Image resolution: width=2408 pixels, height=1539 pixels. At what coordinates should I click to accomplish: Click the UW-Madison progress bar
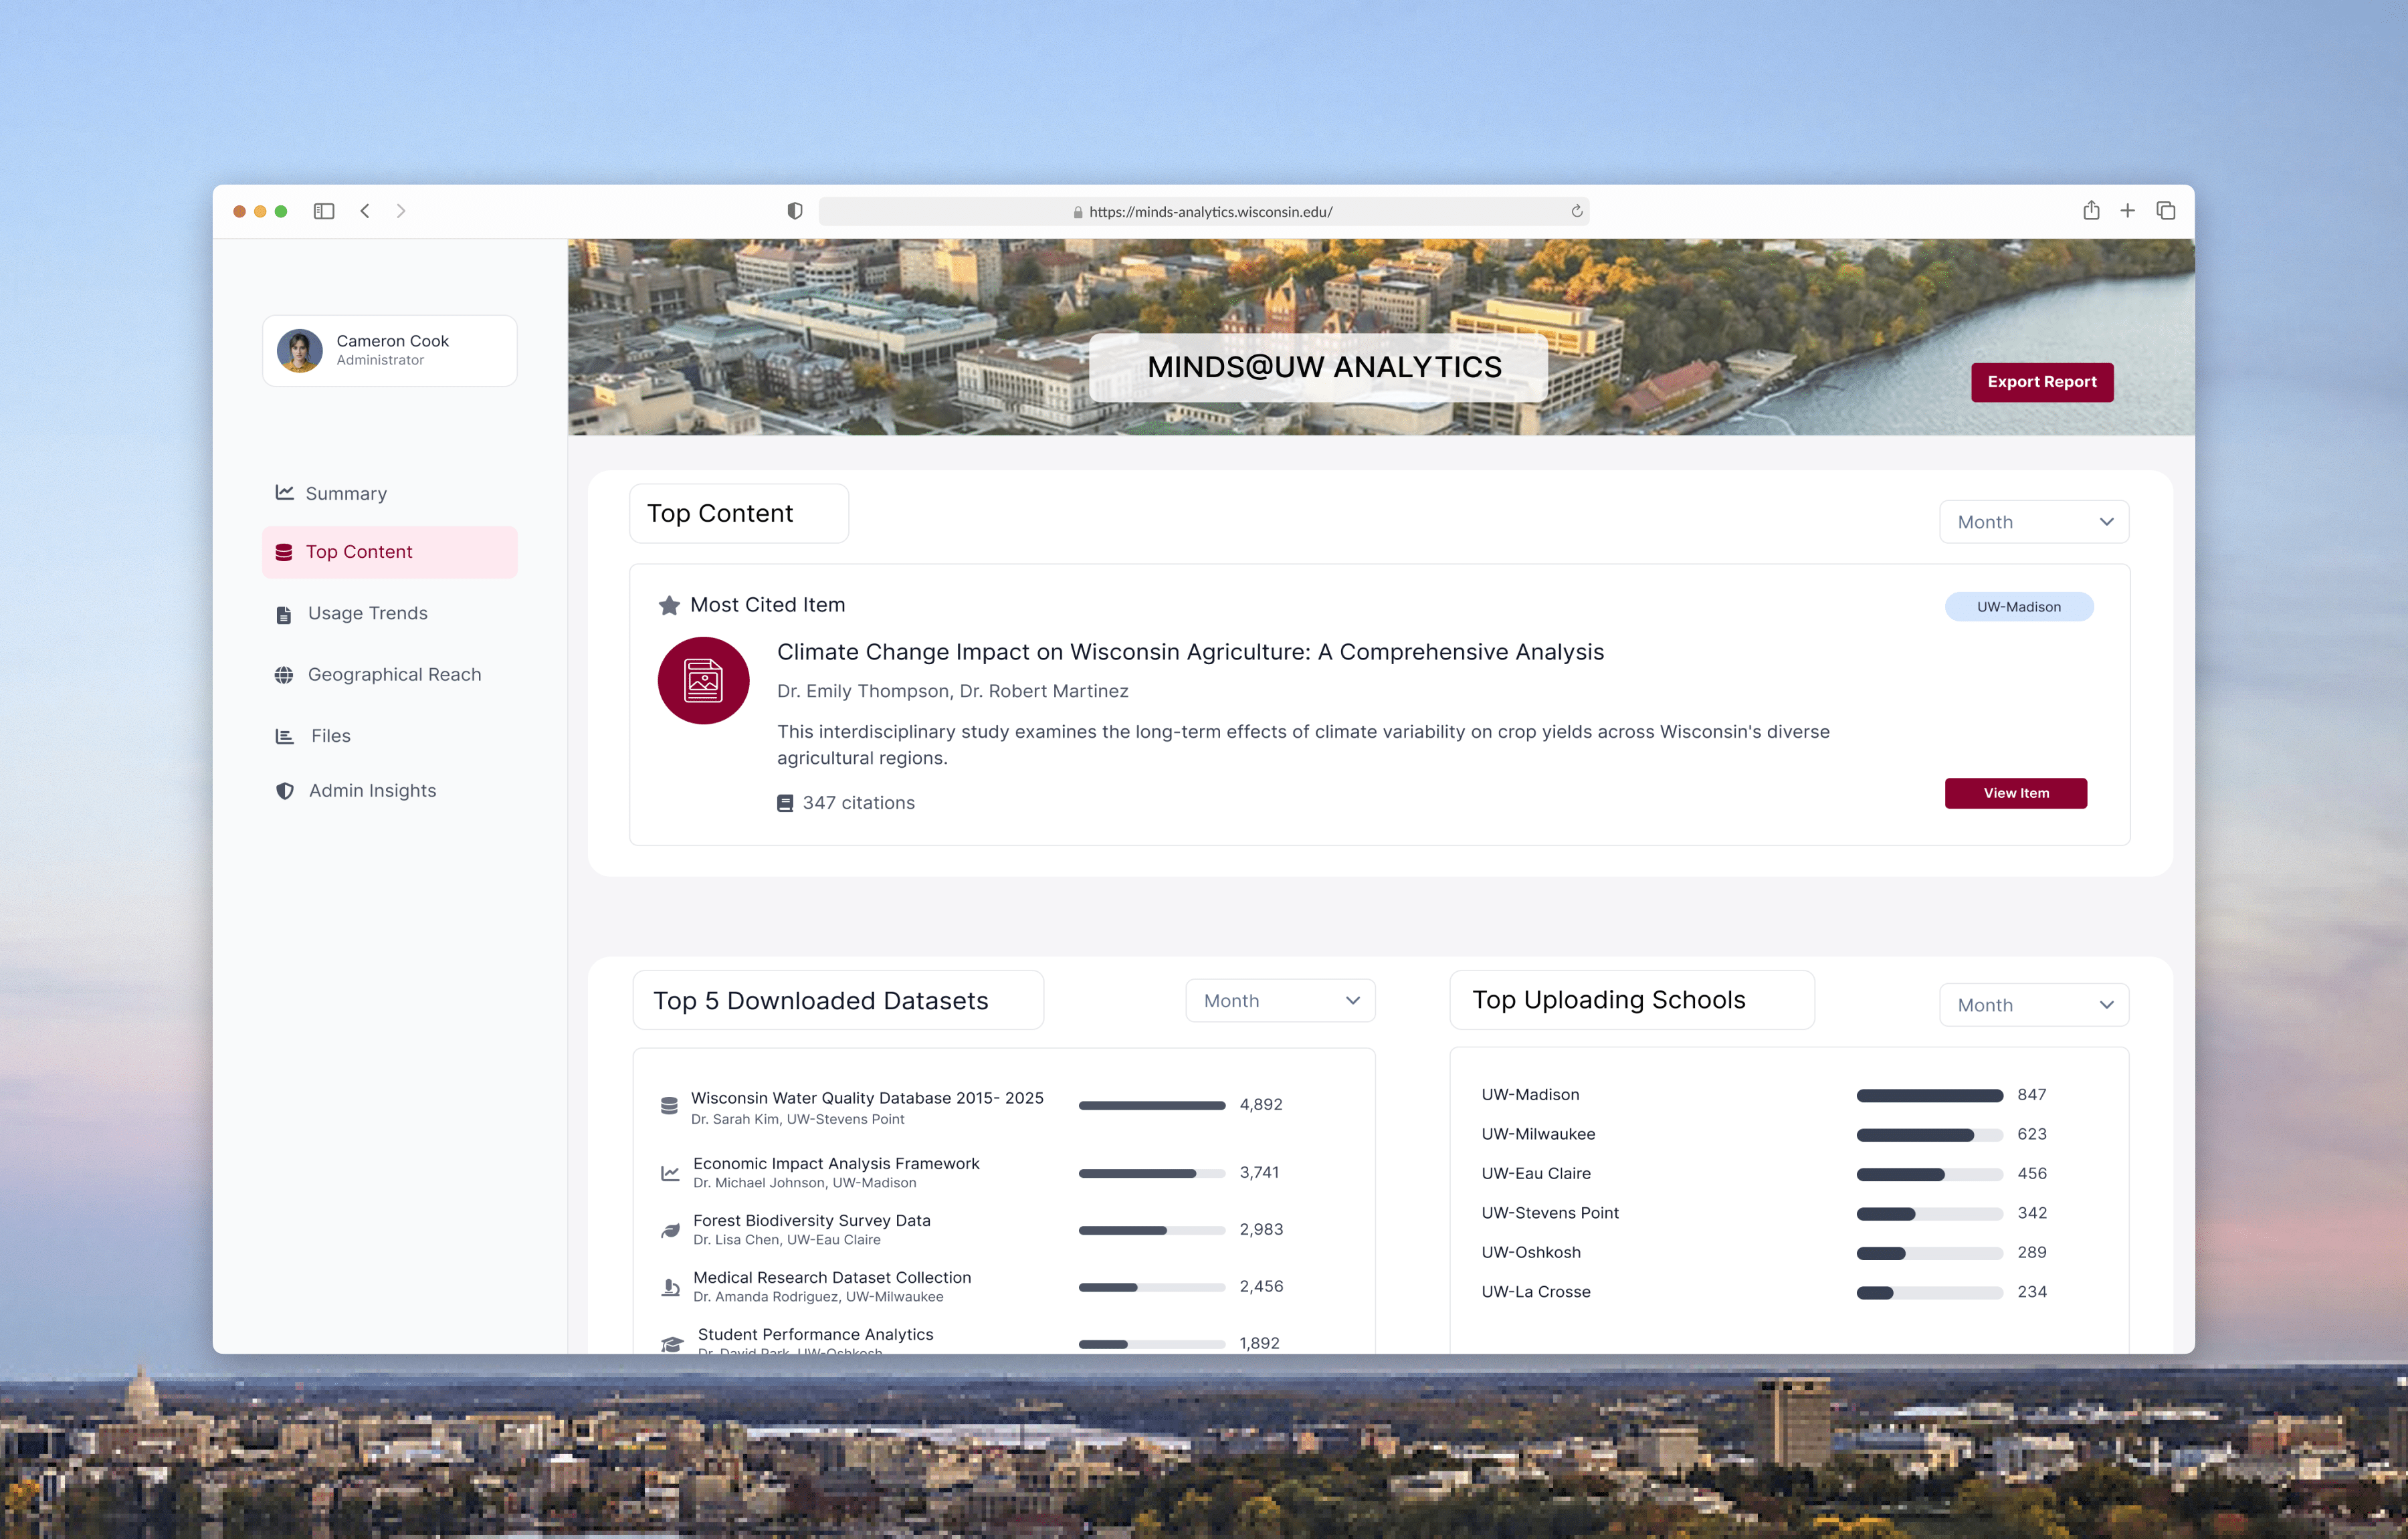[x=1928, y=1096]
